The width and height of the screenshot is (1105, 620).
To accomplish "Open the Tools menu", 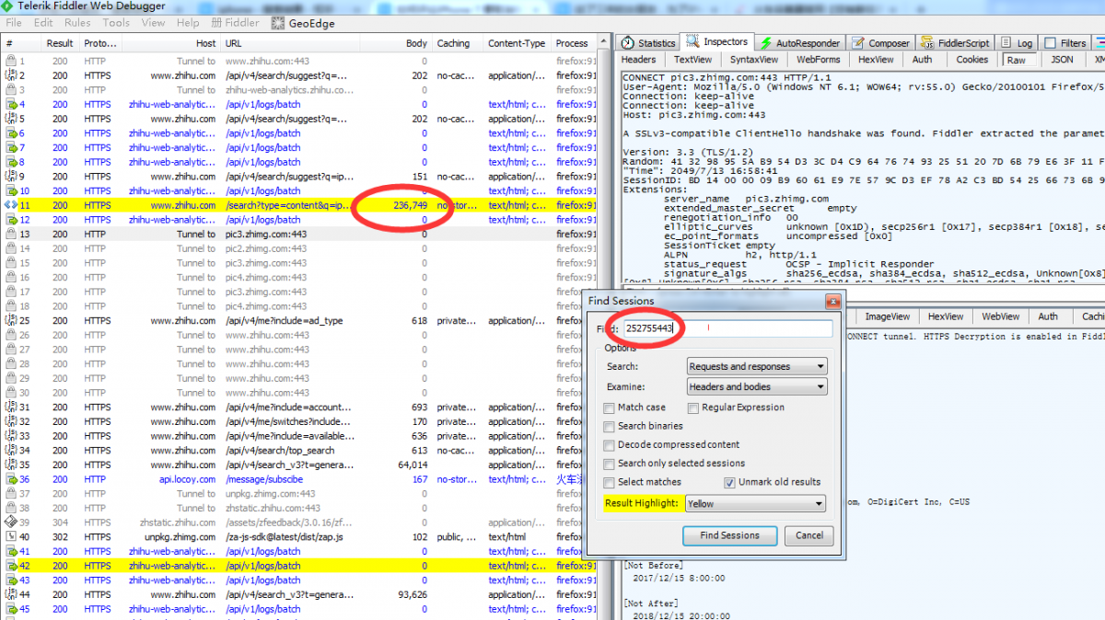I will coord(116,23).
